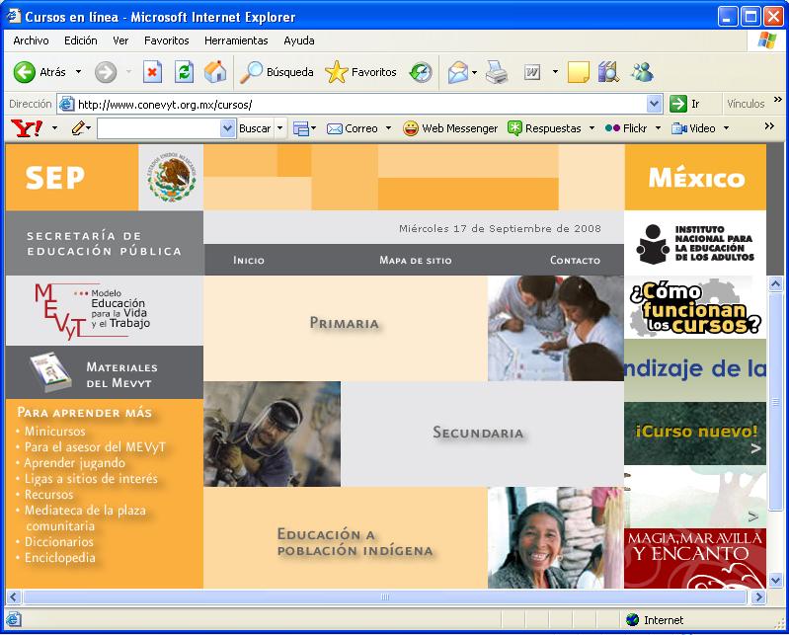
Task: Go to the Home page icon
Action: pyautogui.click(x=214, y=72)
